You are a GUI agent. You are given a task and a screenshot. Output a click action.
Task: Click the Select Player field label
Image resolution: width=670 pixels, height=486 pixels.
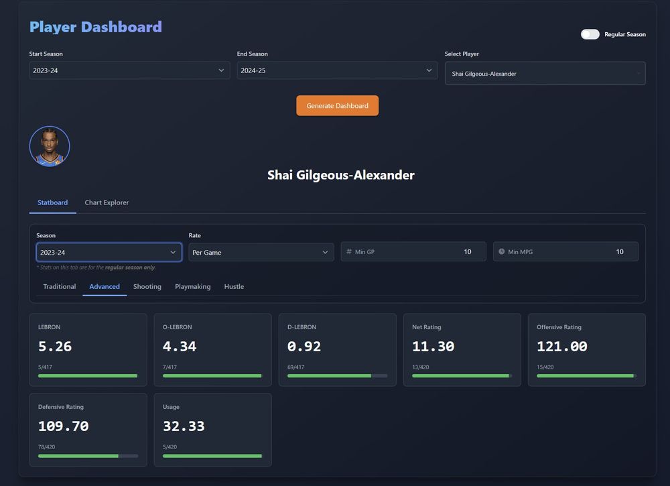[462, 54]
